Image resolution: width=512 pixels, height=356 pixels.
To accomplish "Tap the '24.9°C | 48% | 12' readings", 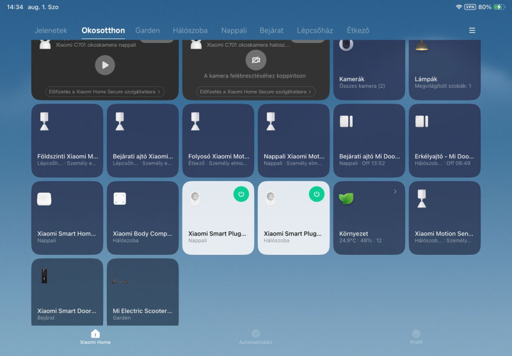I will 360,240.
